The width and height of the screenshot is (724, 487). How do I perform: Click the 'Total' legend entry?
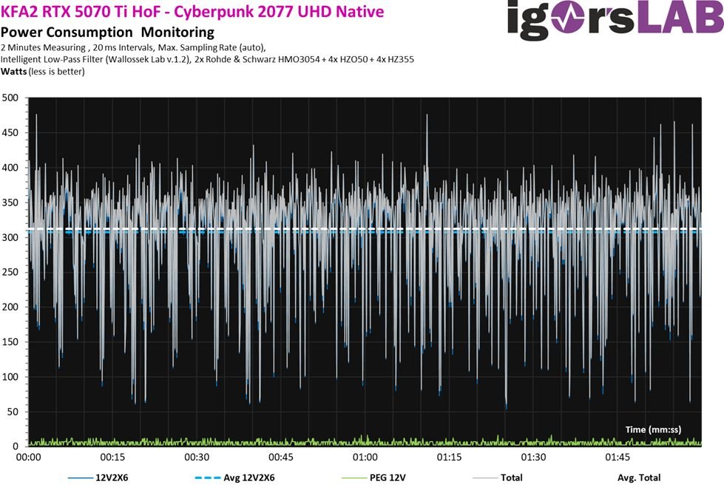click(498, 478)
